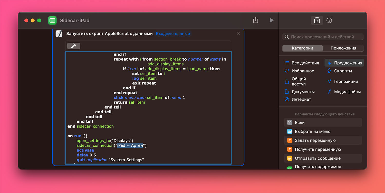
Task: Click the Sidecar-iPad shortcut icon
Action: (x=52, y=20)
